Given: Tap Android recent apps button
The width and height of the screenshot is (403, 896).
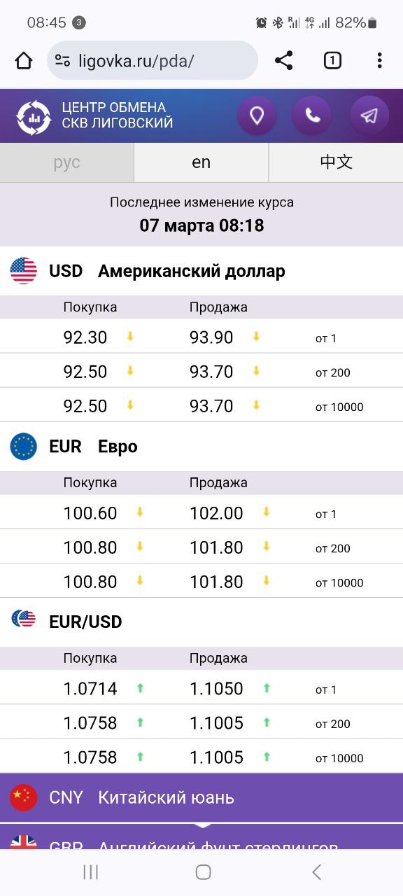Looking at the screenshot, I should tap(90, 871).
